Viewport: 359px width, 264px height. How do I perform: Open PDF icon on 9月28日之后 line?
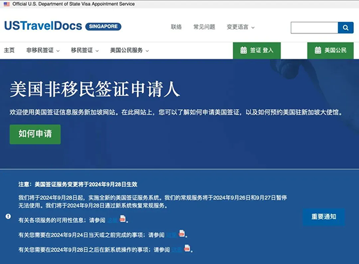pos(187,248)
